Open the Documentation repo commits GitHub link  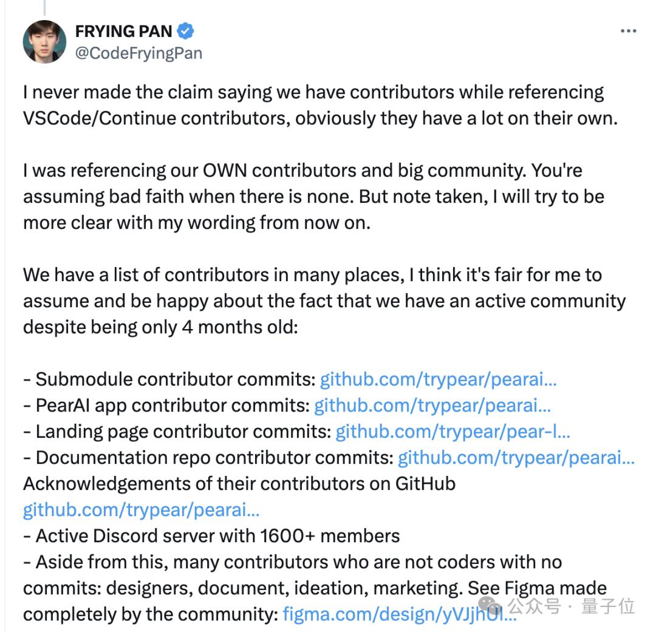pyautogui.click(x=516, y=458)
